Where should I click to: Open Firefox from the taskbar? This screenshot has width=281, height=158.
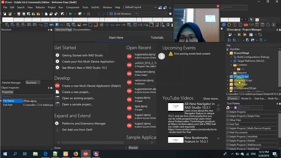click(x=76, y=154)
